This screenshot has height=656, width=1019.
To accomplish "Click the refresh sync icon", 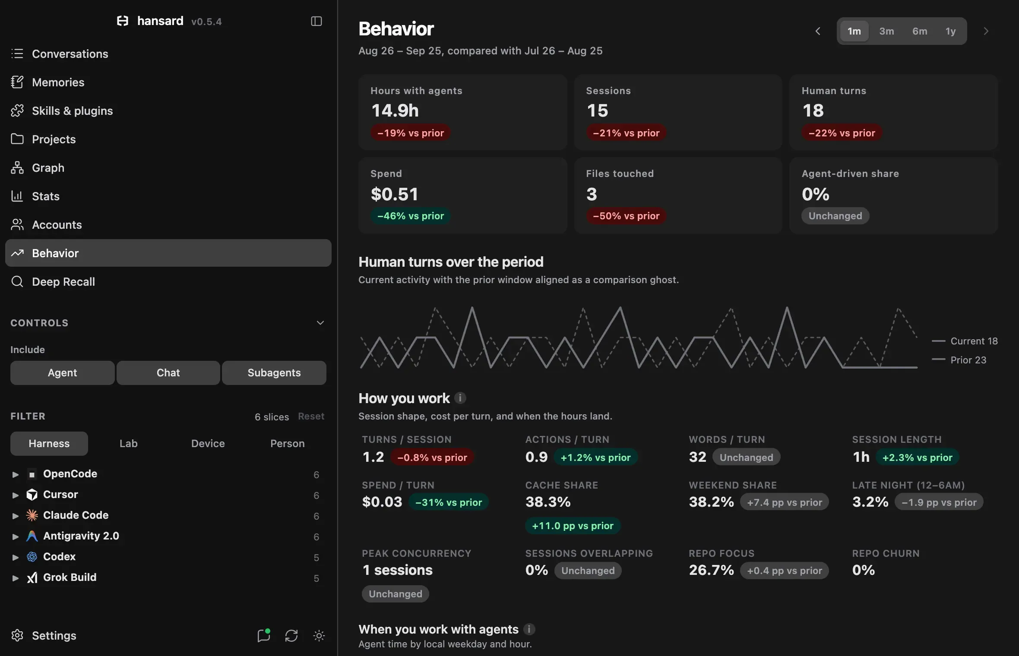I will tap(291, 635).
